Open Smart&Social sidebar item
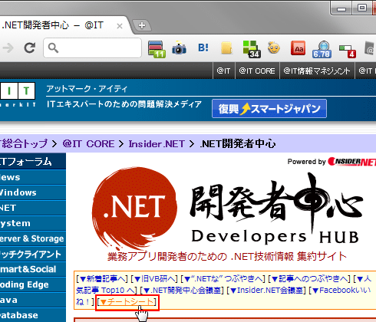Screen dimensions: 376x322 [x=33, y=269]
